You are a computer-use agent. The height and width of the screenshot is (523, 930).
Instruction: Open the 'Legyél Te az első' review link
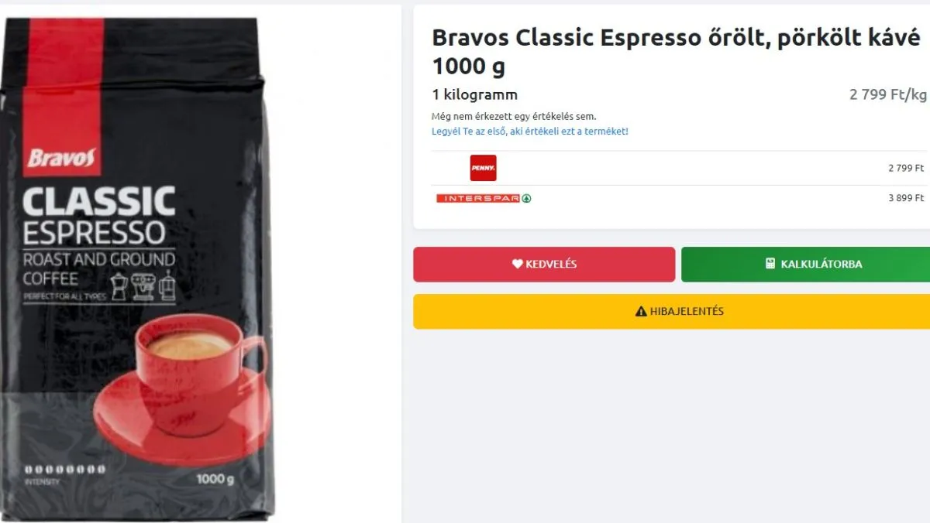[x=530, y=132]
